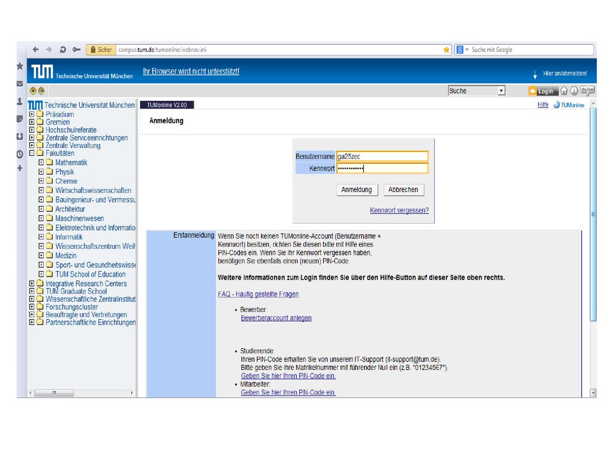Screen dimensions: 605x453
Task: Select Maschinenwesen in the tree
Action: [x=80, y=218]
